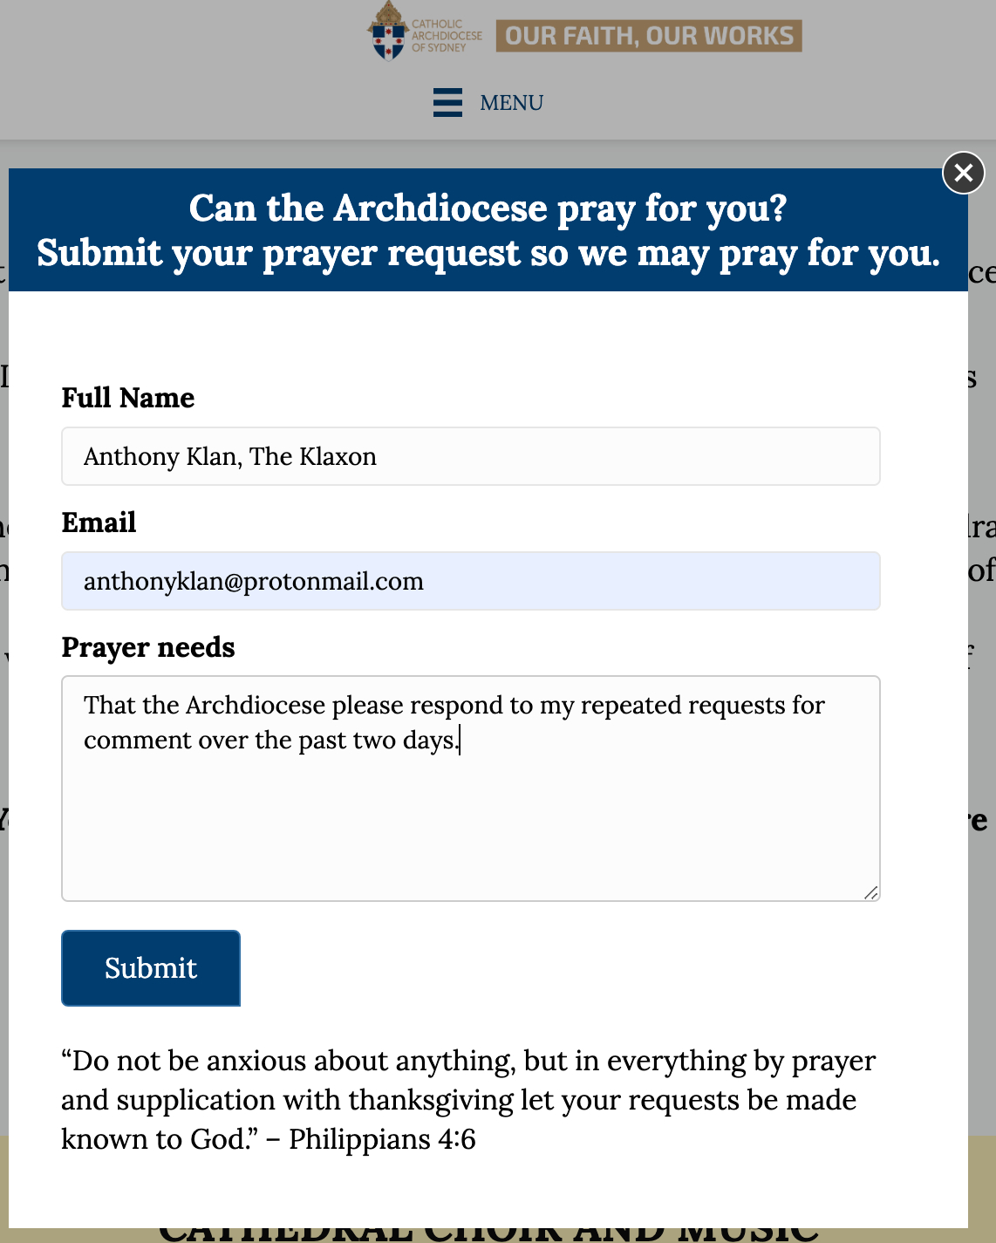Click the 'Full Name' field label
The image size is (996, 1243).
(x=128, y=398)
